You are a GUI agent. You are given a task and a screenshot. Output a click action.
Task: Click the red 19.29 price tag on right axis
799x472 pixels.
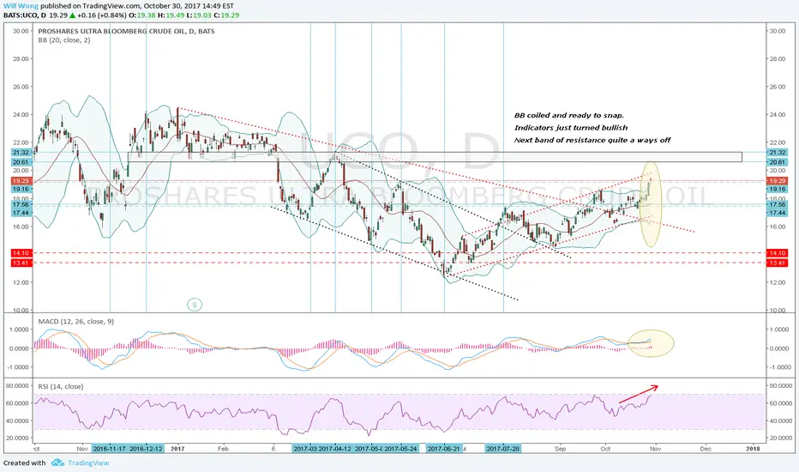[777, 180]
